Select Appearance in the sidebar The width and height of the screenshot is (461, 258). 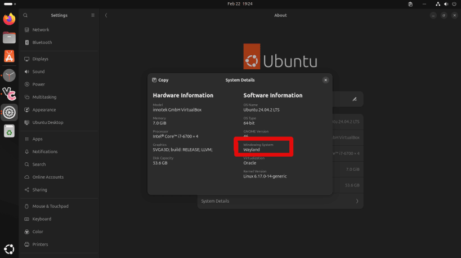pyautogui.click(x=60, y=110)
